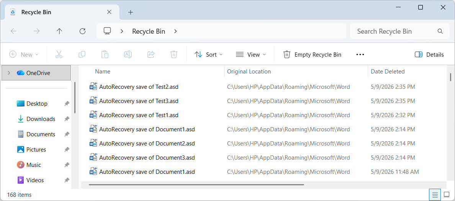This screenshot has width=455, height=201.
Task: Open OneDrive in the sidebar
Action: 36,73
